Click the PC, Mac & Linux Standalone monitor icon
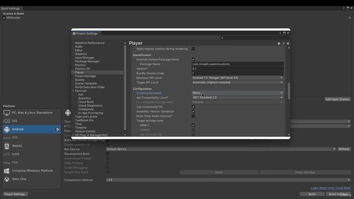The width and height of the screenshot is (354, 199). (7, 113)
